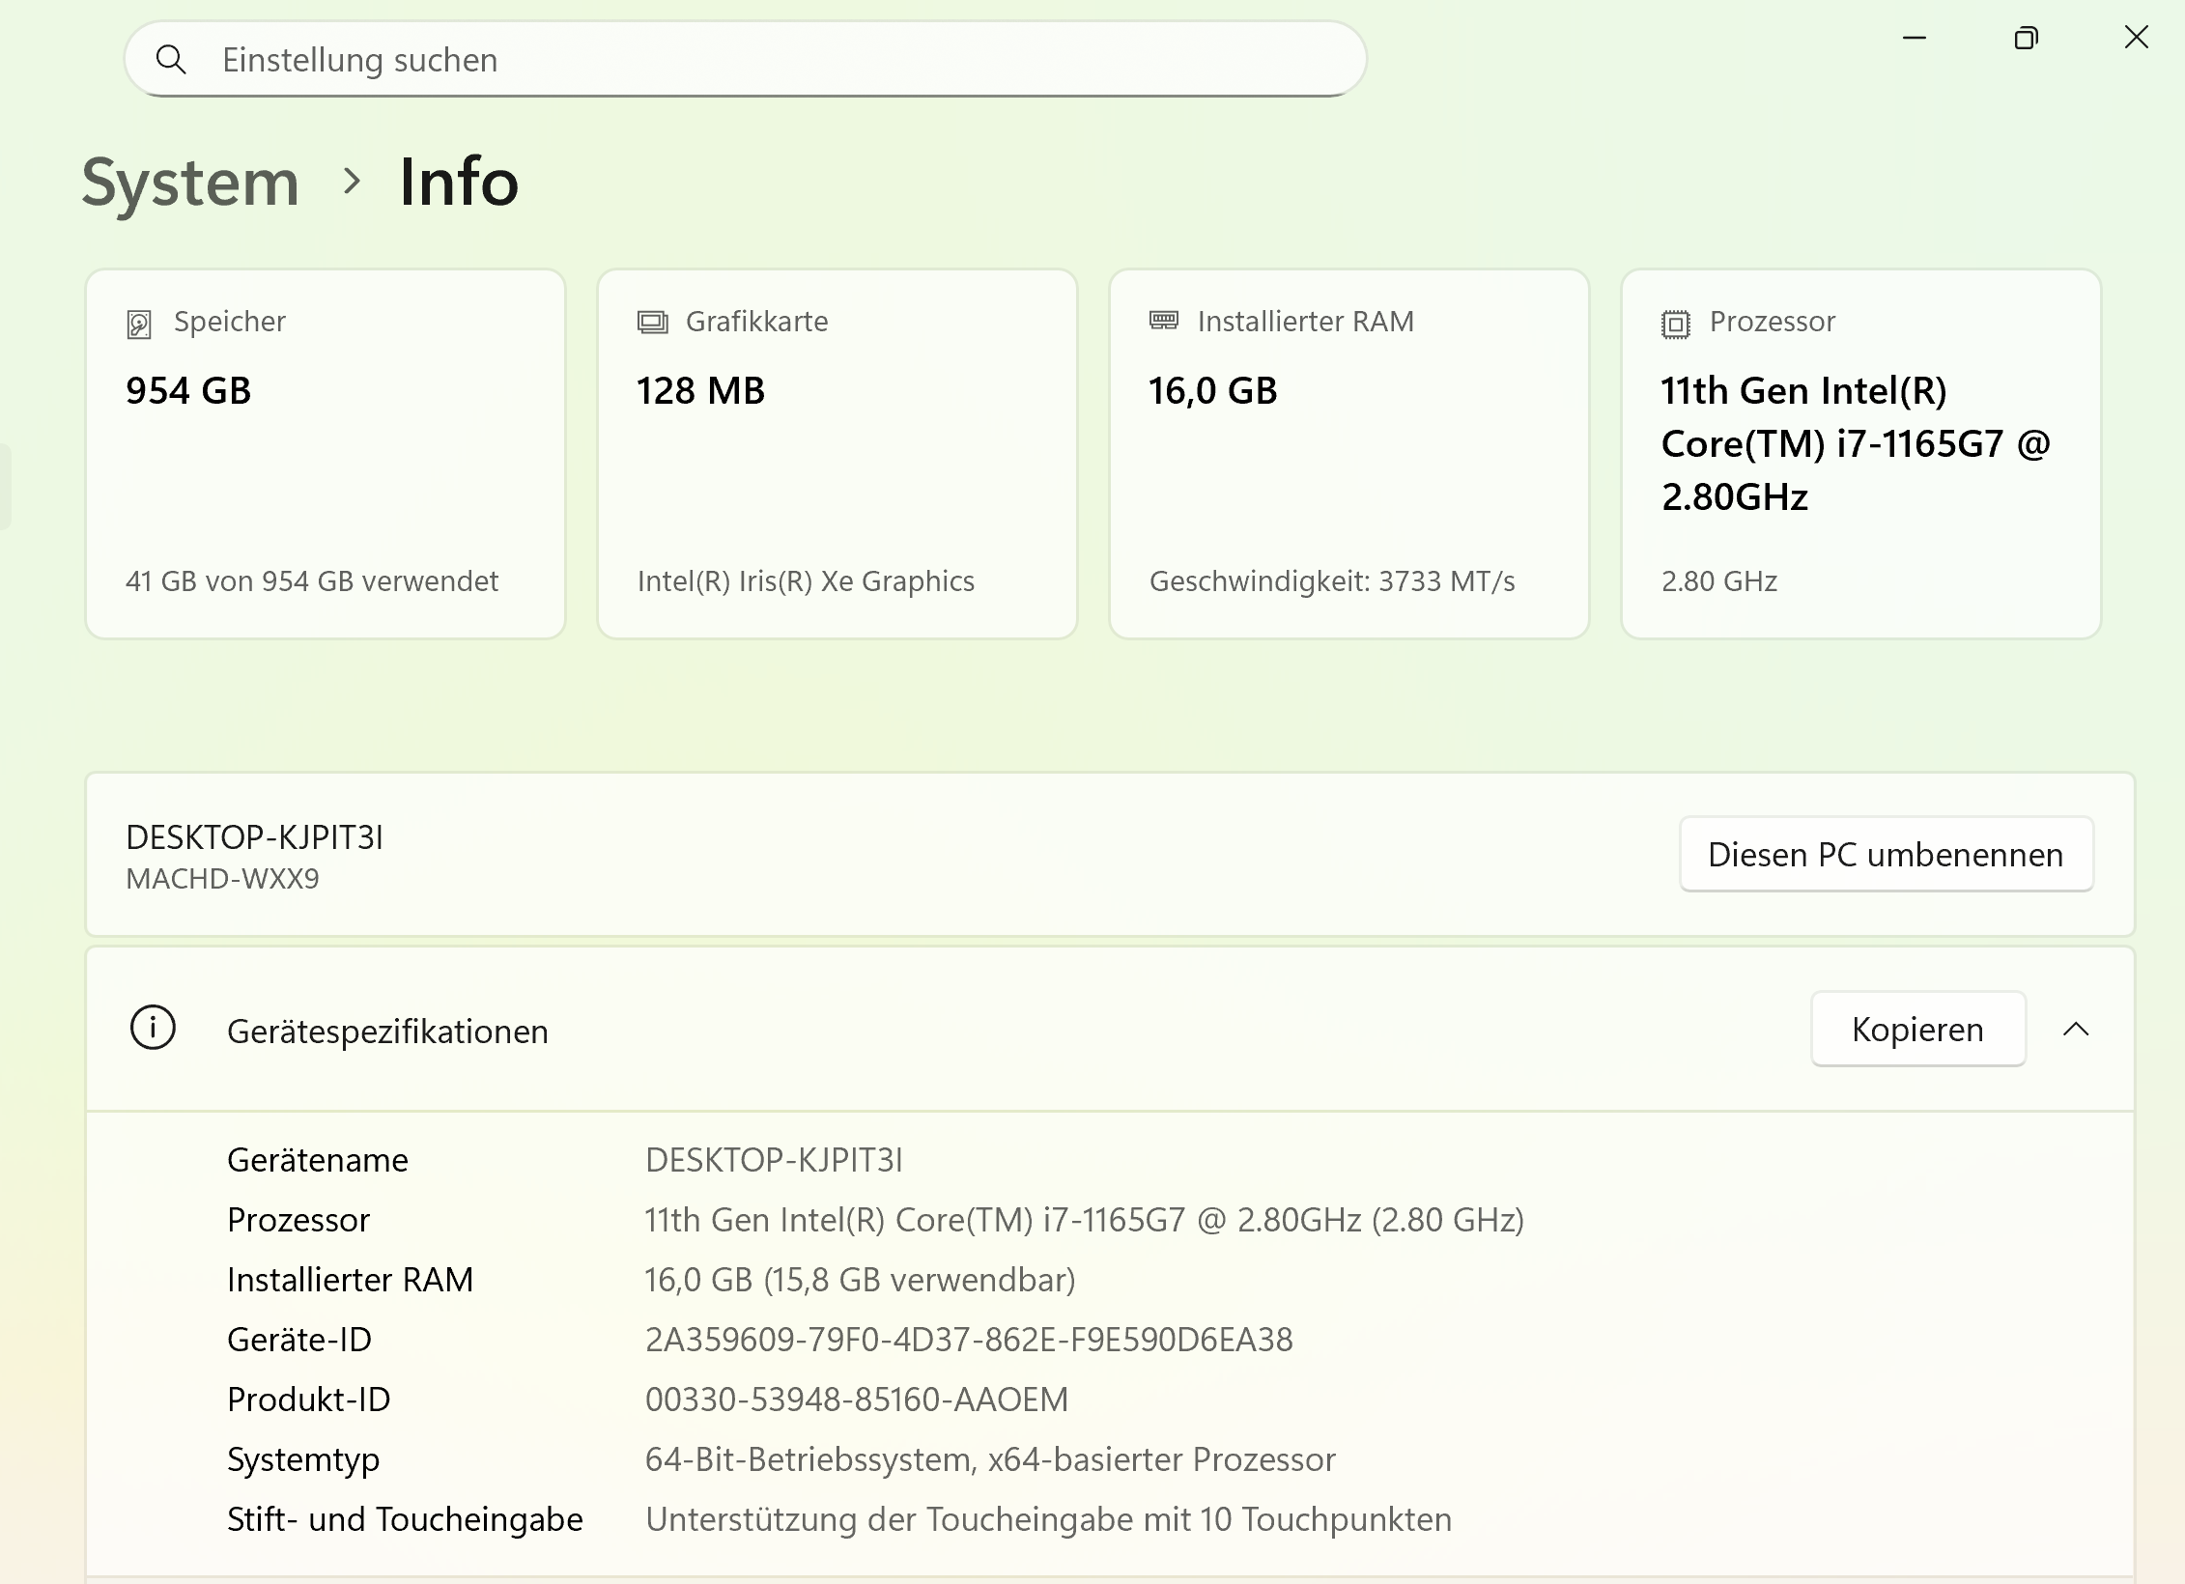
Task: Copy device specifications with Kopieren
Action: (1917, 1030)
